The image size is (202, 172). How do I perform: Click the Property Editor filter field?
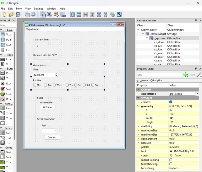[159, 75]
